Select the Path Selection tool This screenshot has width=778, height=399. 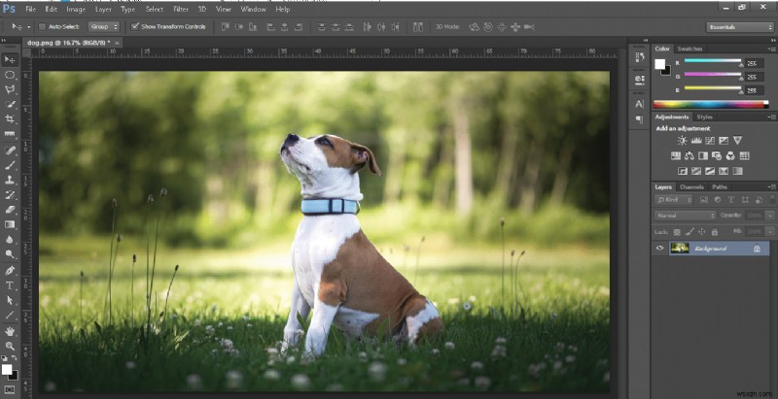coord(10,300)
